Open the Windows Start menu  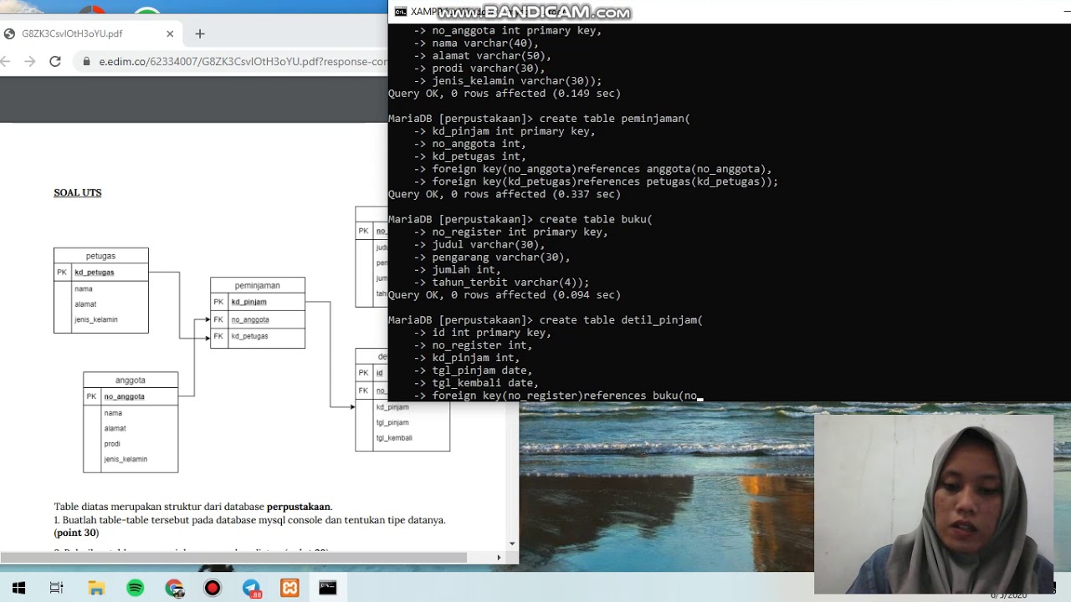(18, 588)
